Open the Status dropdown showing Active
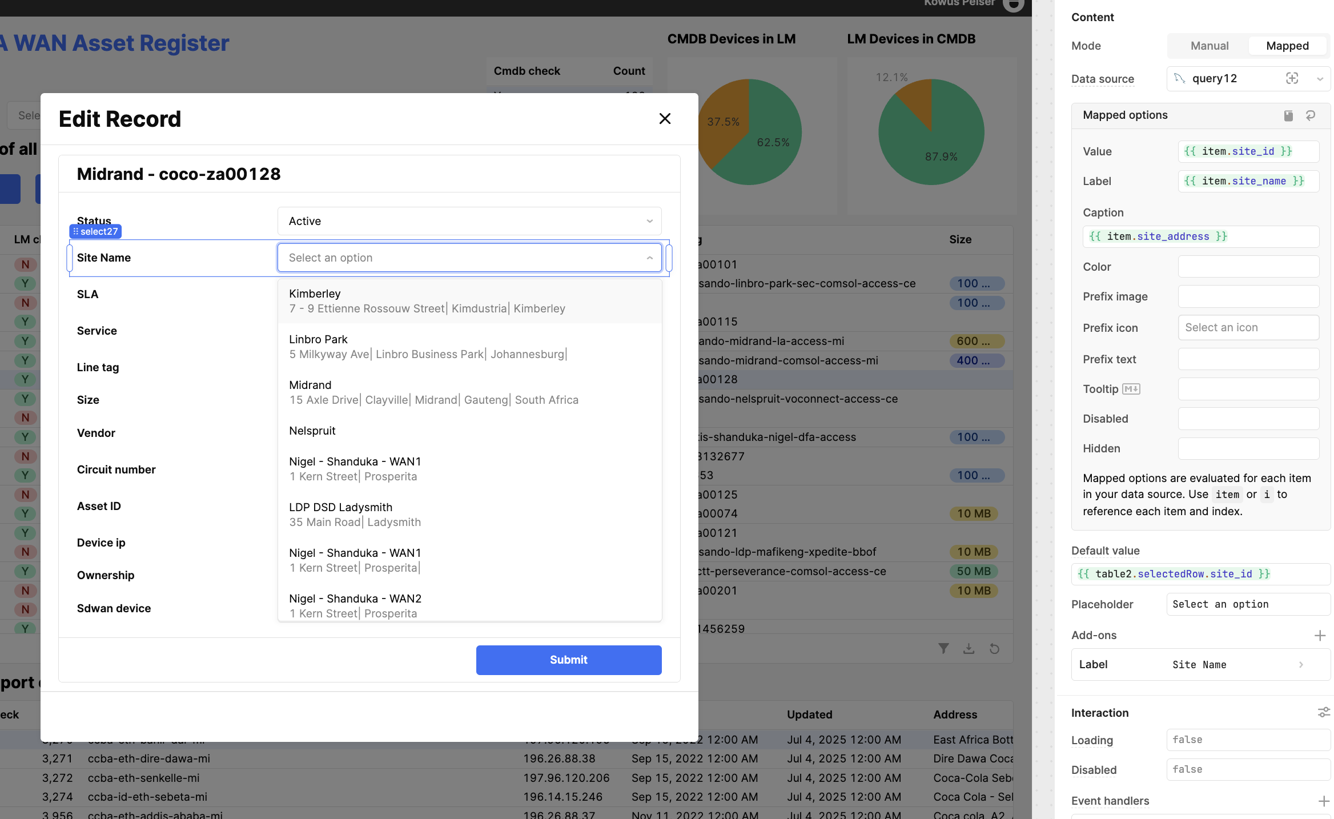Image resolution: width=1334 pixels, height=819 pixels. 469,221
